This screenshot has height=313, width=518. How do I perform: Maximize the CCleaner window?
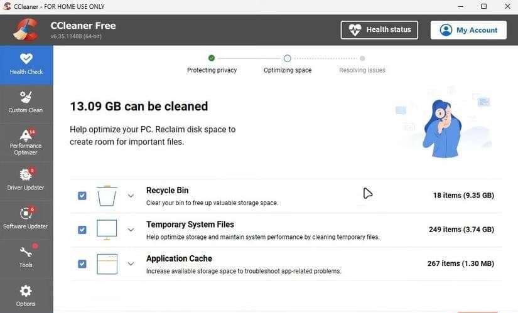[484, 6]
